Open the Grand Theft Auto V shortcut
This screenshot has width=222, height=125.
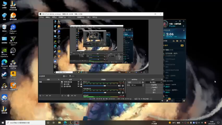tap(13, 41)
